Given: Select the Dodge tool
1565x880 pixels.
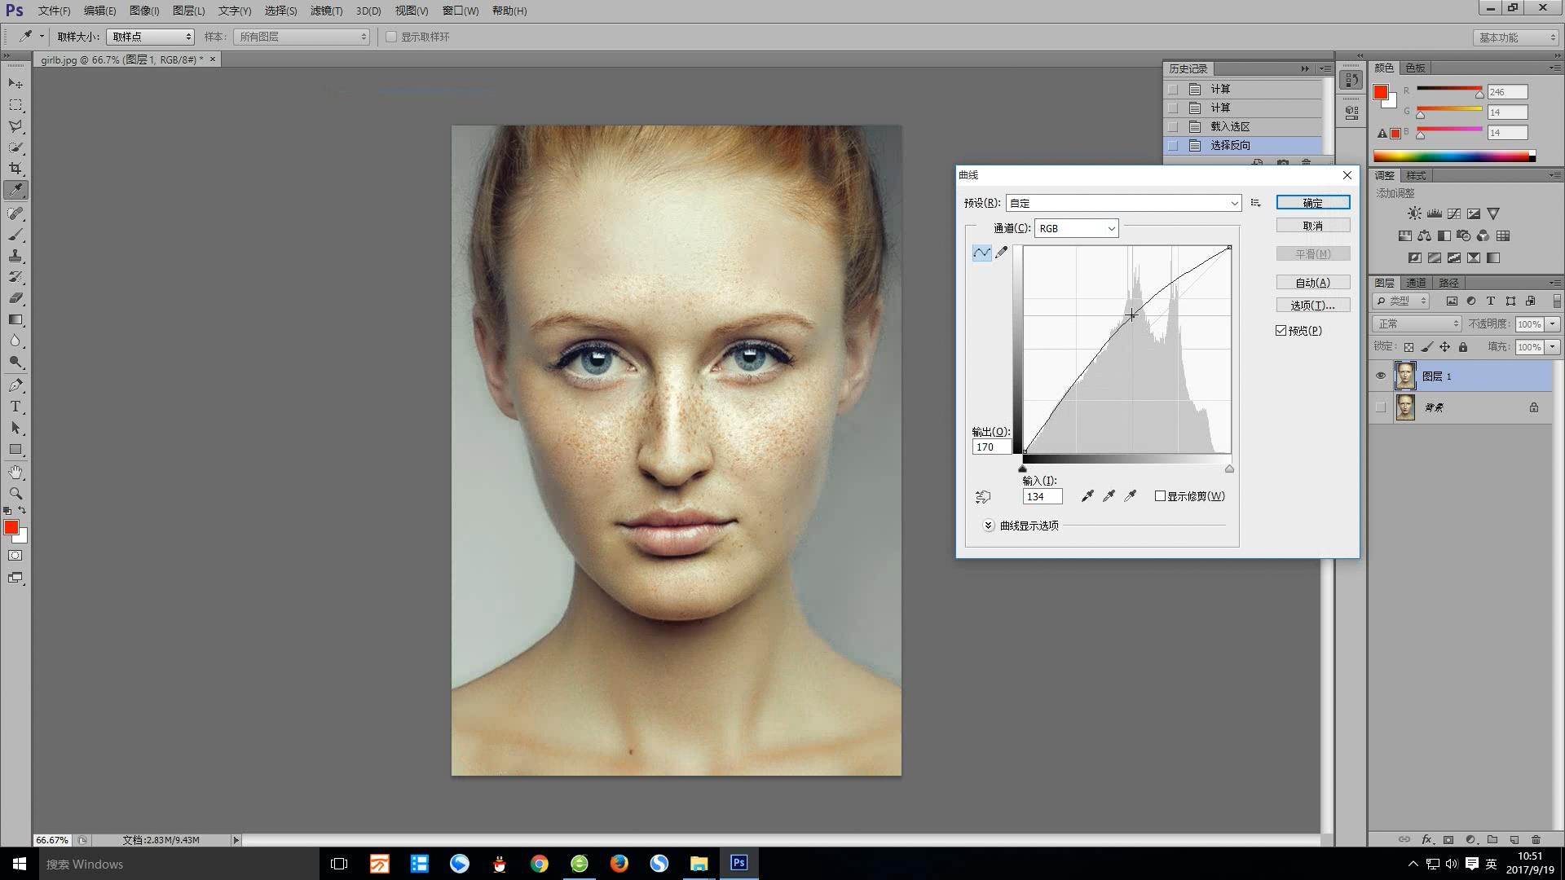Looking at the screenshot, I should [x=15, y=362].
